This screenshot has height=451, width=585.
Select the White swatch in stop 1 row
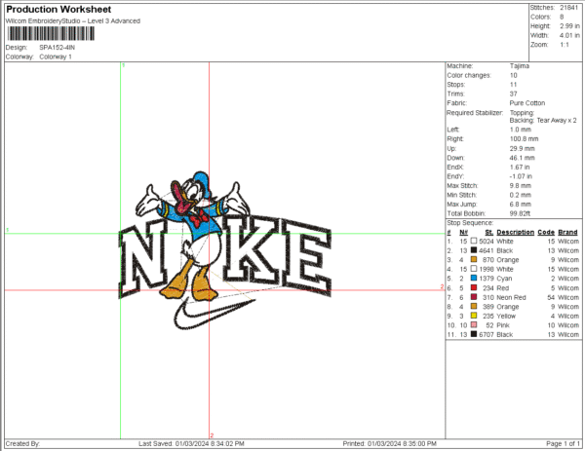pyautogui.click(x=474, y=242)
